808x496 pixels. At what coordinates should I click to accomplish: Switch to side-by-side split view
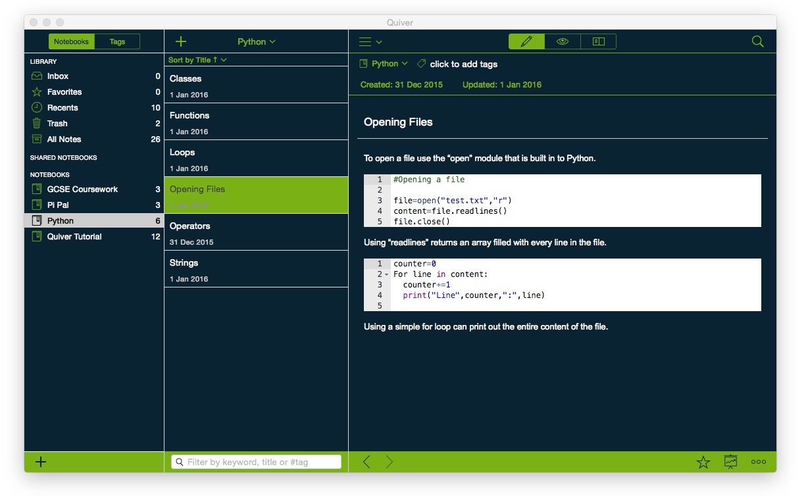point(598,41)
